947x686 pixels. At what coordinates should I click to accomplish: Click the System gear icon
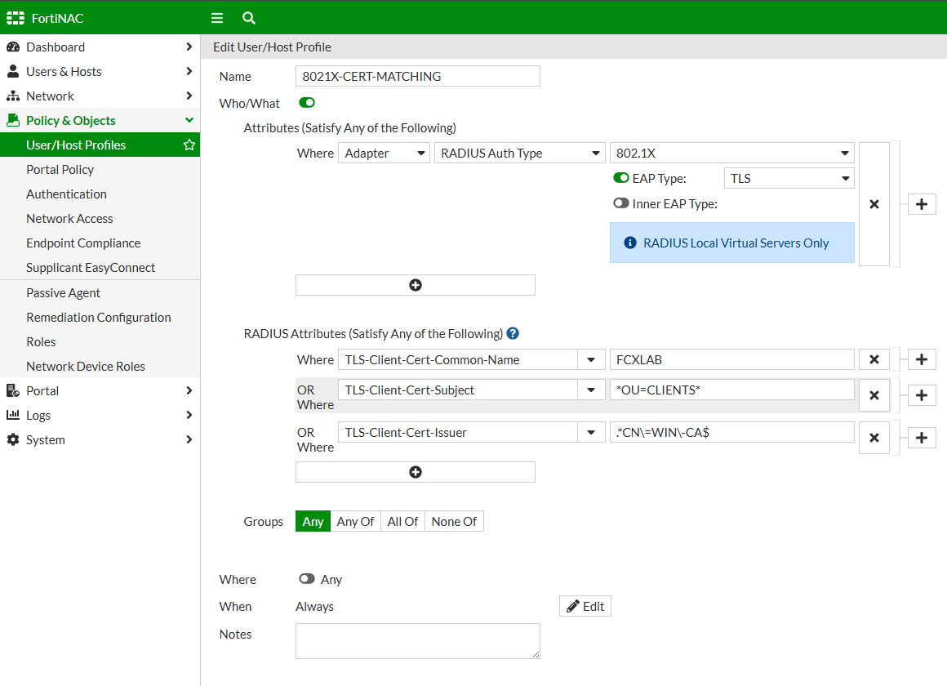(x=13, y=440)
